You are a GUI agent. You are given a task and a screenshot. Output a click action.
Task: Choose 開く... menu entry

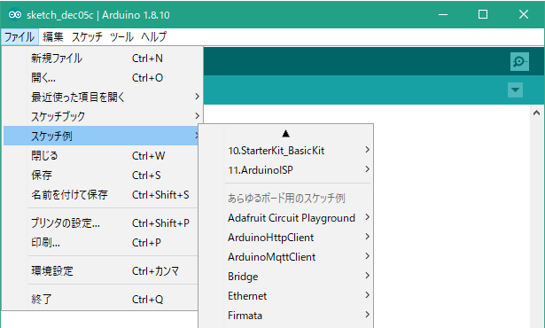[101, 77]
